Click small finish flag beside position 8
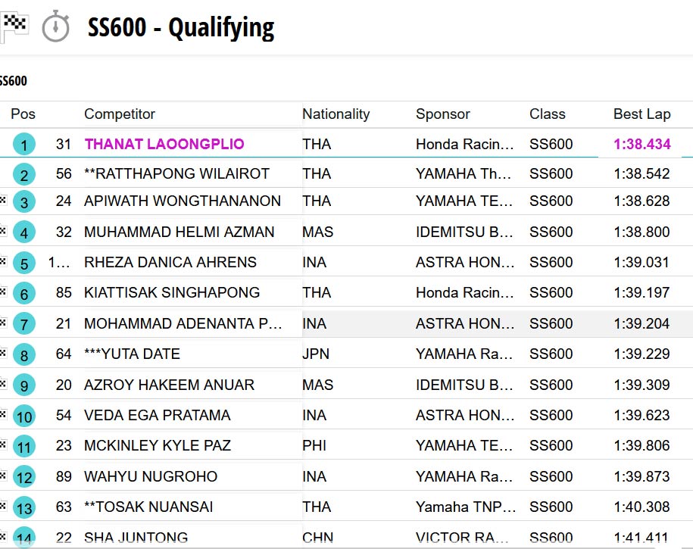This screenshot has width=693, height=549. (3, 353)
